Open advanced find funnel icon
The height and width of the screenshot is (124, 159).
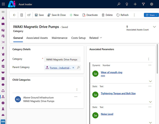point(143,4)
